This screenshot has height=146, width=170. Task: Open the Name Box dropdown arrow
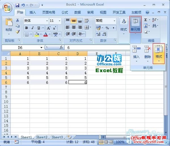click(41, 48)
